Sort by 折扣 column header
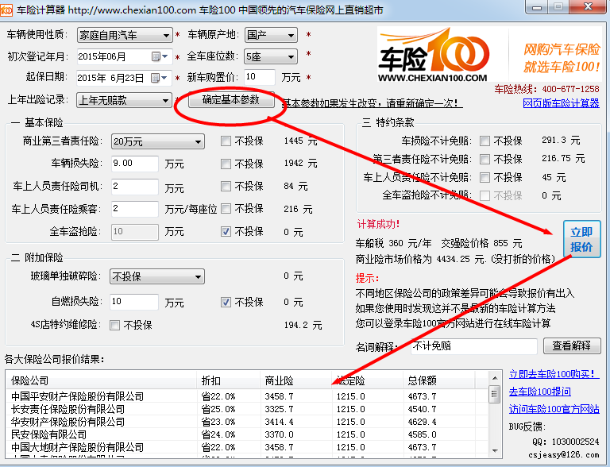 pos(228,380)
